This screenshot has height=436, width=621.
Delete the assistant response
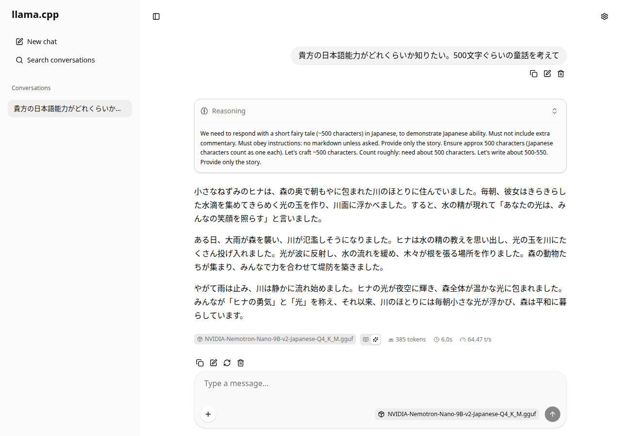[x=241, y=363]
